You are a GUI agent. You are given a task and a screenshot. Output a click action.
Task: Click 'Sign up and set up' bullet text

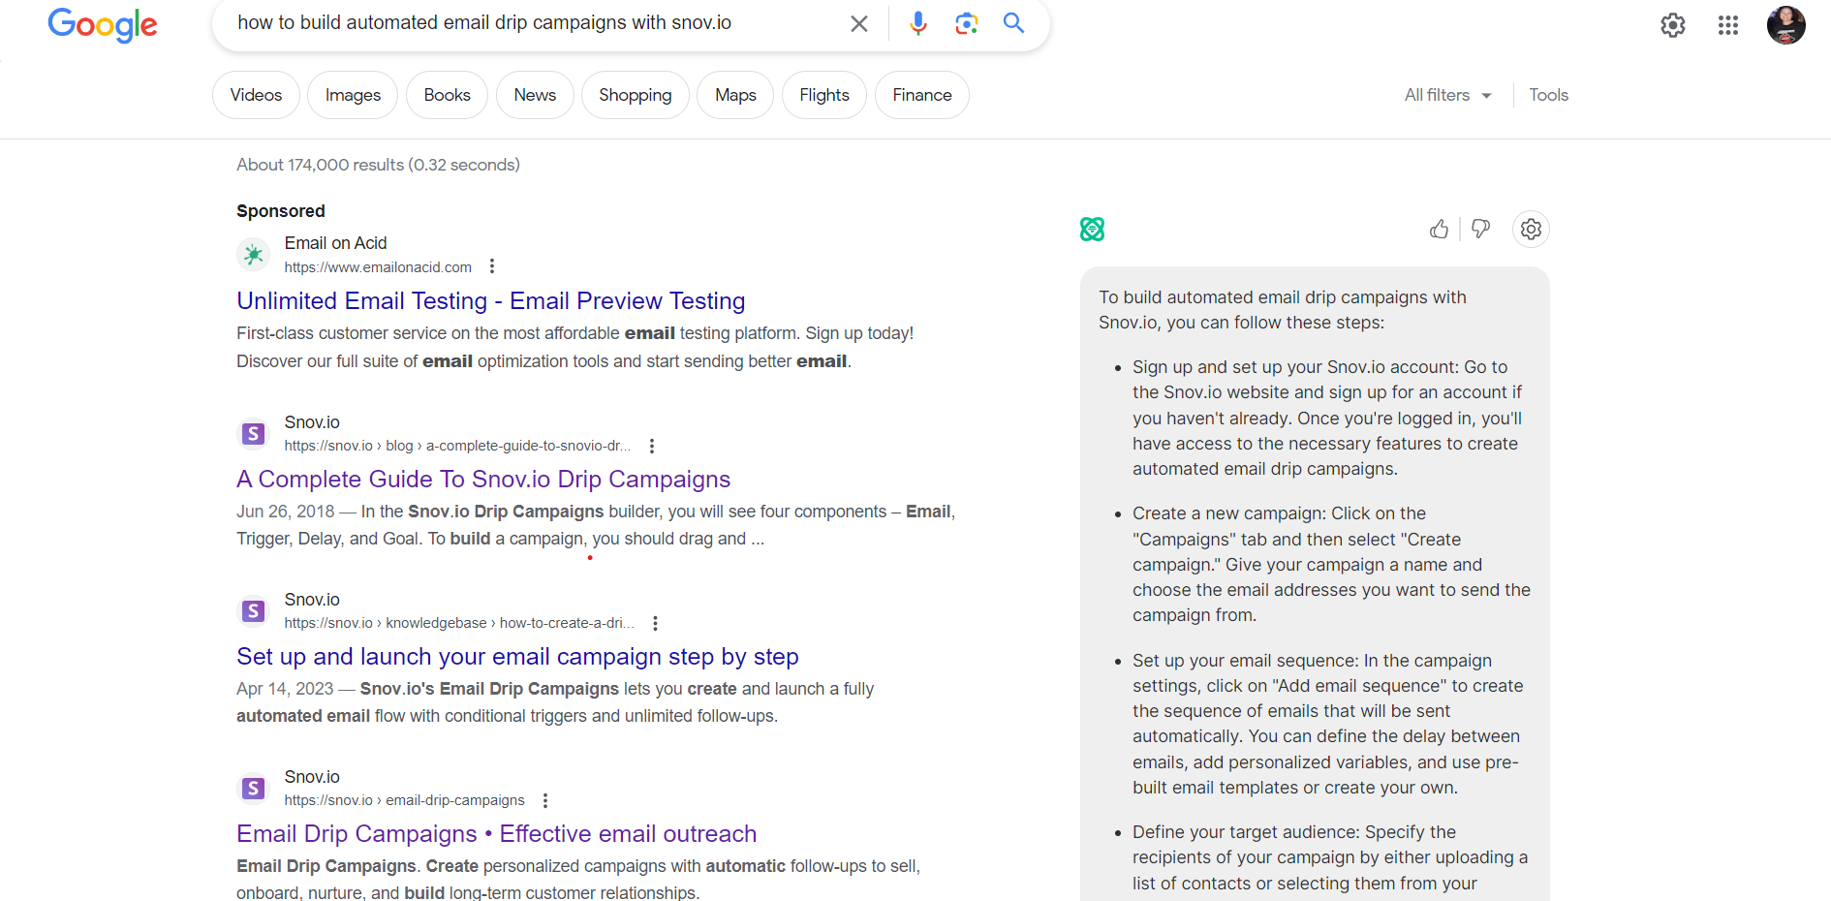coord(1327,418)
